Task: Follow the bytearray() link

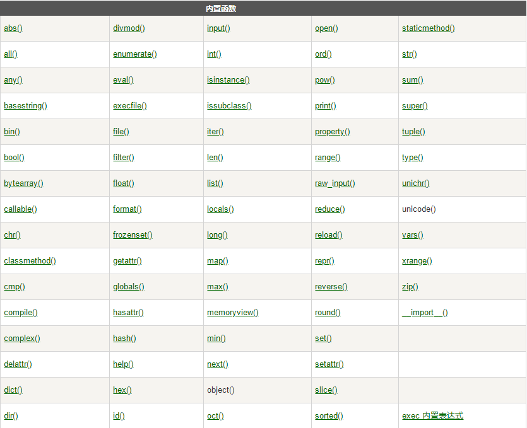Action: tap(23, 183)
